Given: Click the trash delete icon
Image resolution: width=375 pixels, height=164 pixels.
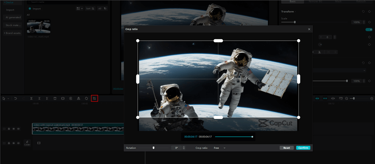Looking at the screenshot, I should click(55, 98).
